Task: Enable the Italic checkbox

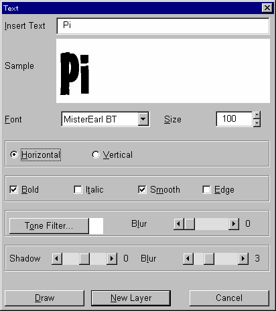Action: pos(78,190)
